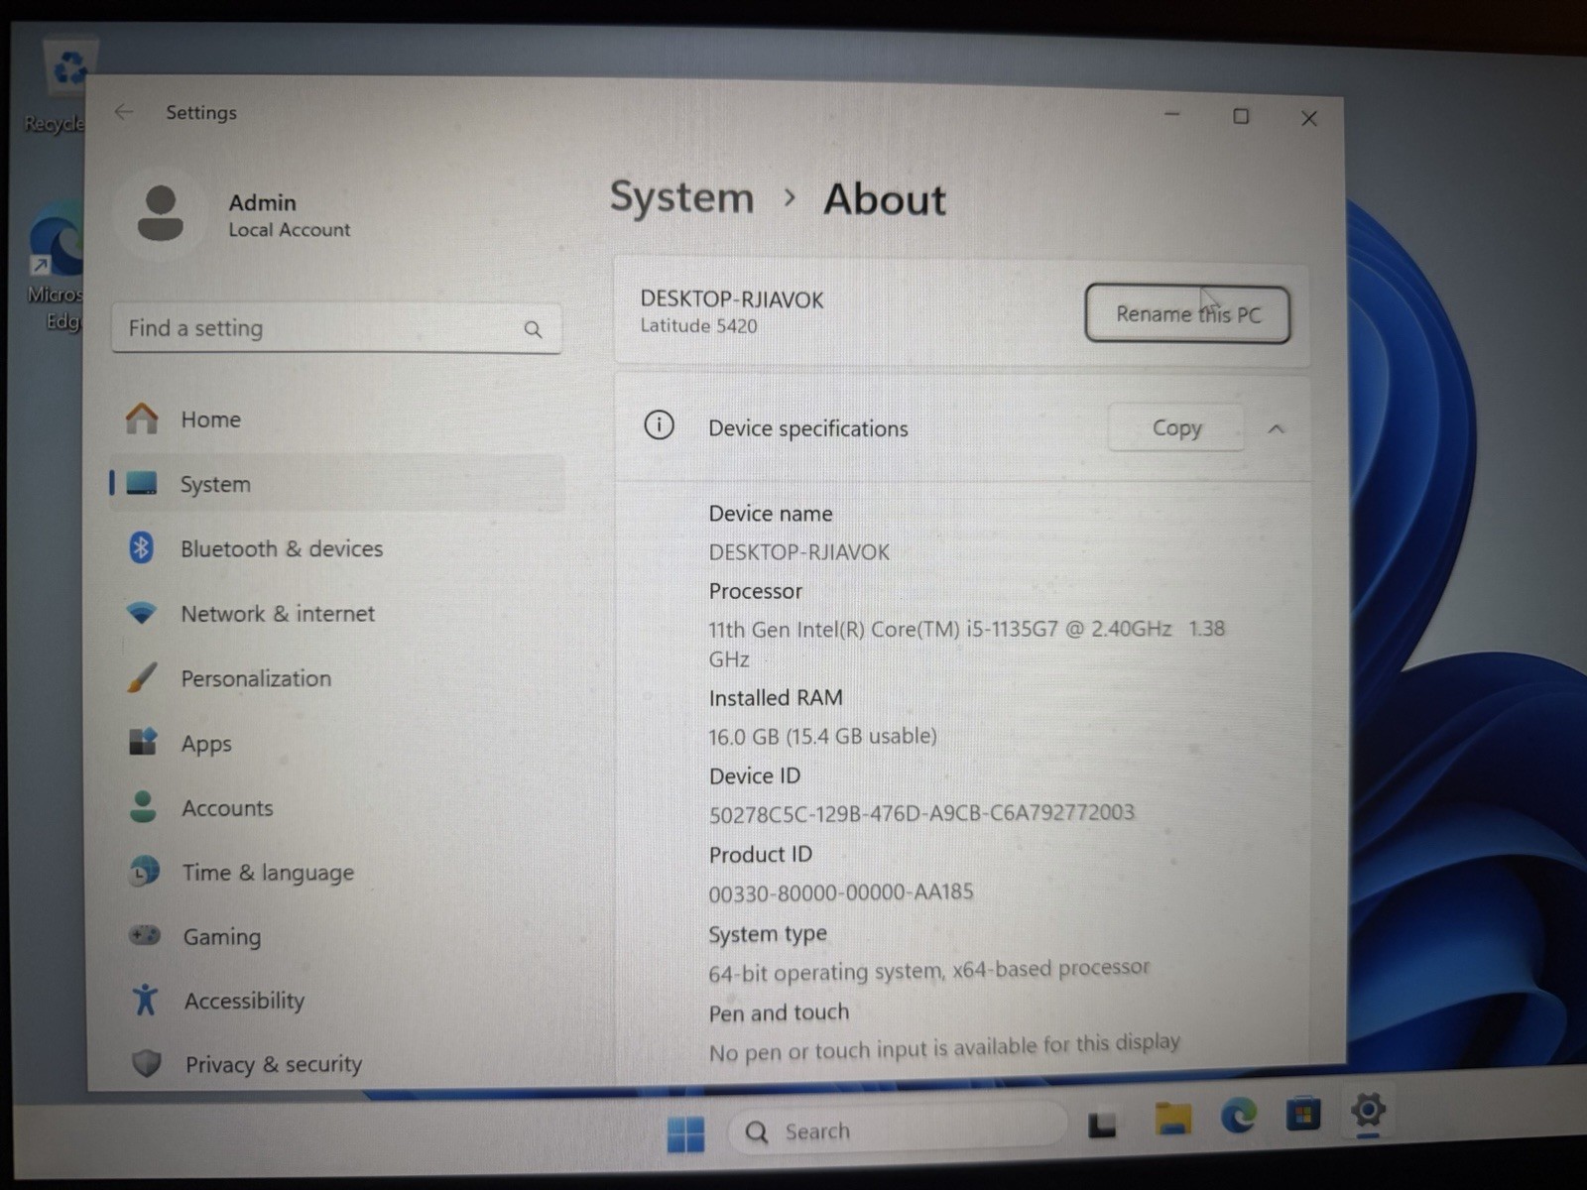Select the Device ID value text

(920, 813)
